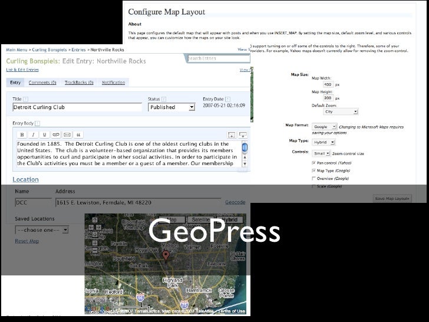The width and height of the screenshot is (429, 322).
Task: Click the Map Height field showing 200
Action: click(x=328, y=98)
